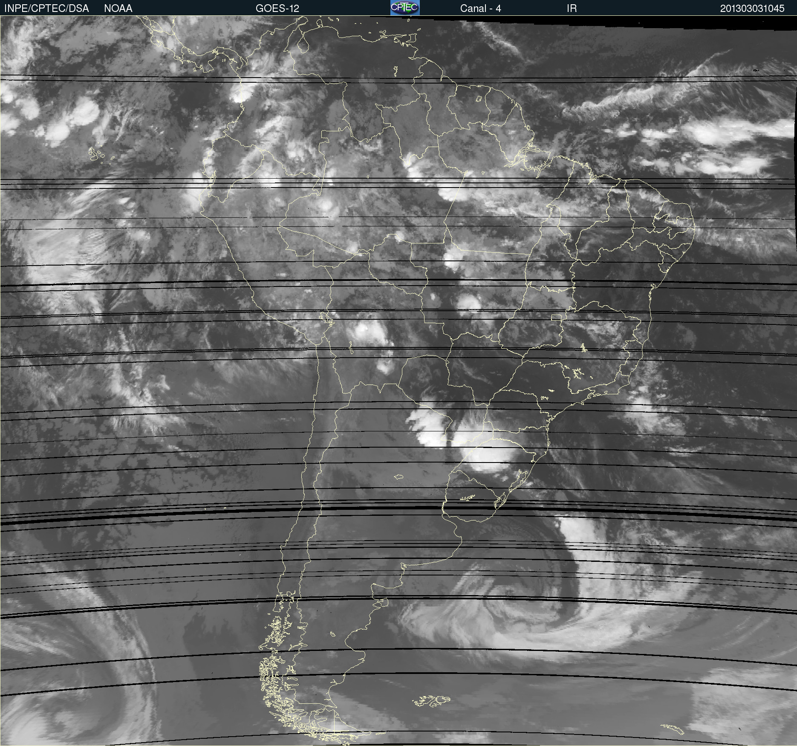Click the INPE/CPTEC/DSA header label
This screenshot has width=797, height=746.
pyautogui.click(x=46, y=8)
